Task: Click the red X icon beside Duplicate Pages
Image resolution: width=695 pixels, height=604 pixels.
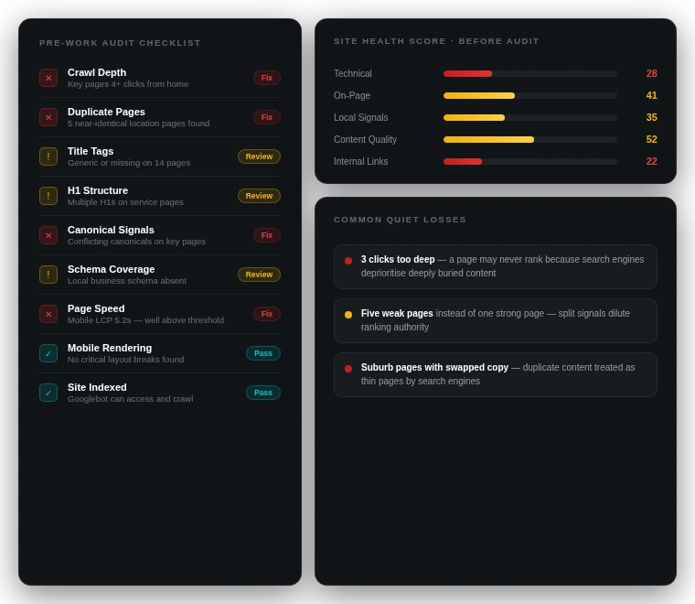Action: [x=48, y=117]
